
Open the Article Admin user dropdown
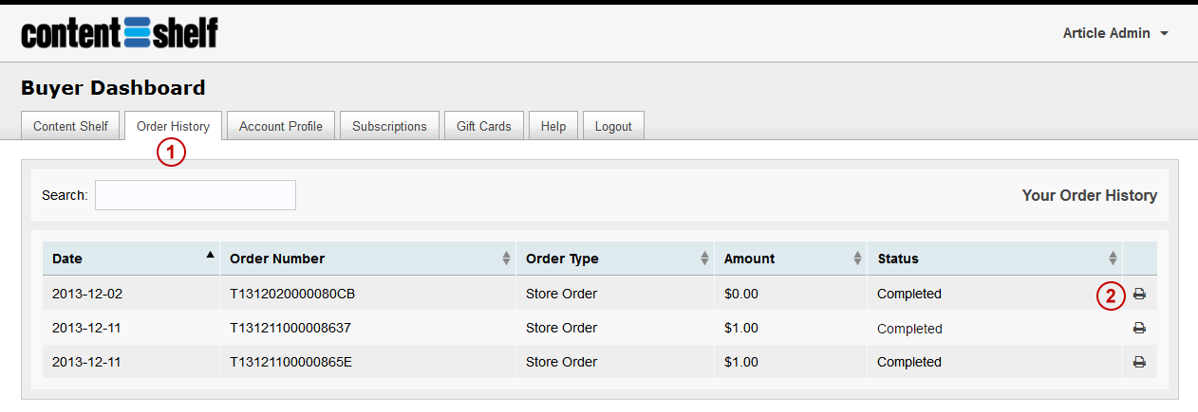[1115, 33]
